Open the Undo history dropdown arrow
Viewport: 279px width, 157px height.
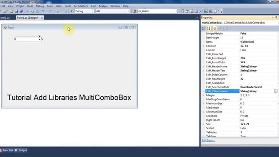47,11
